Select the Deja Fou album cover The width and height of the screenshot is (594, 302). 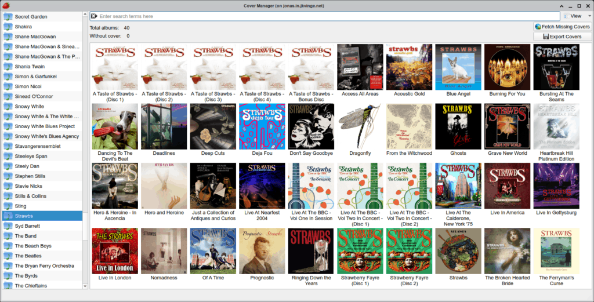click(262, 126)
